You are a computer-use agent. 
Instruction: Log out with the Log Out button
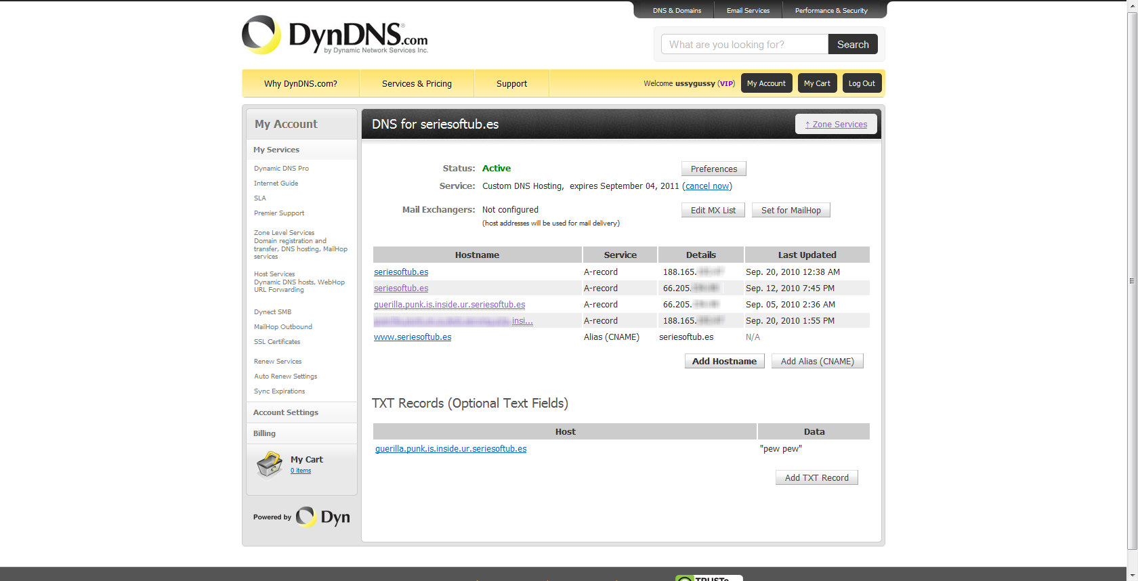[x=862, y=83]
